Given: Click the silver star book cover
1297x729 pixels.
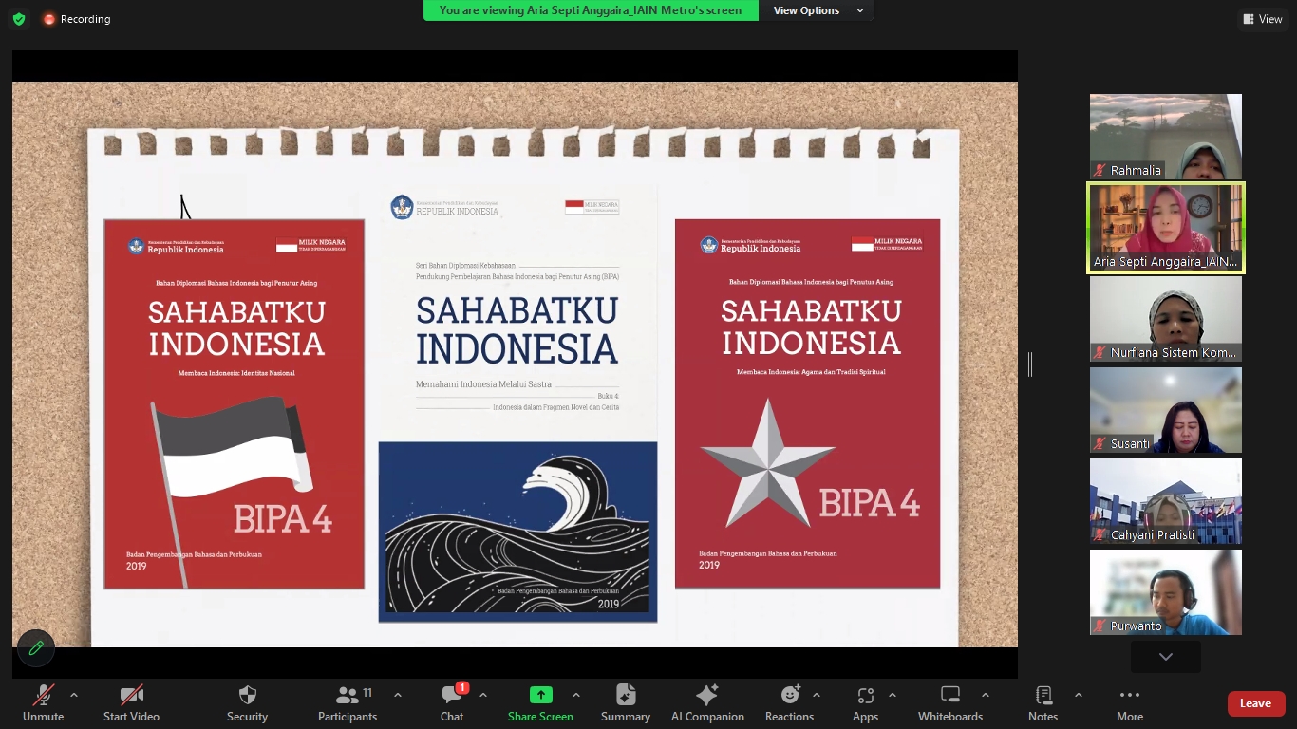Looking at the screenshot, I should click(x=807, y=404).
